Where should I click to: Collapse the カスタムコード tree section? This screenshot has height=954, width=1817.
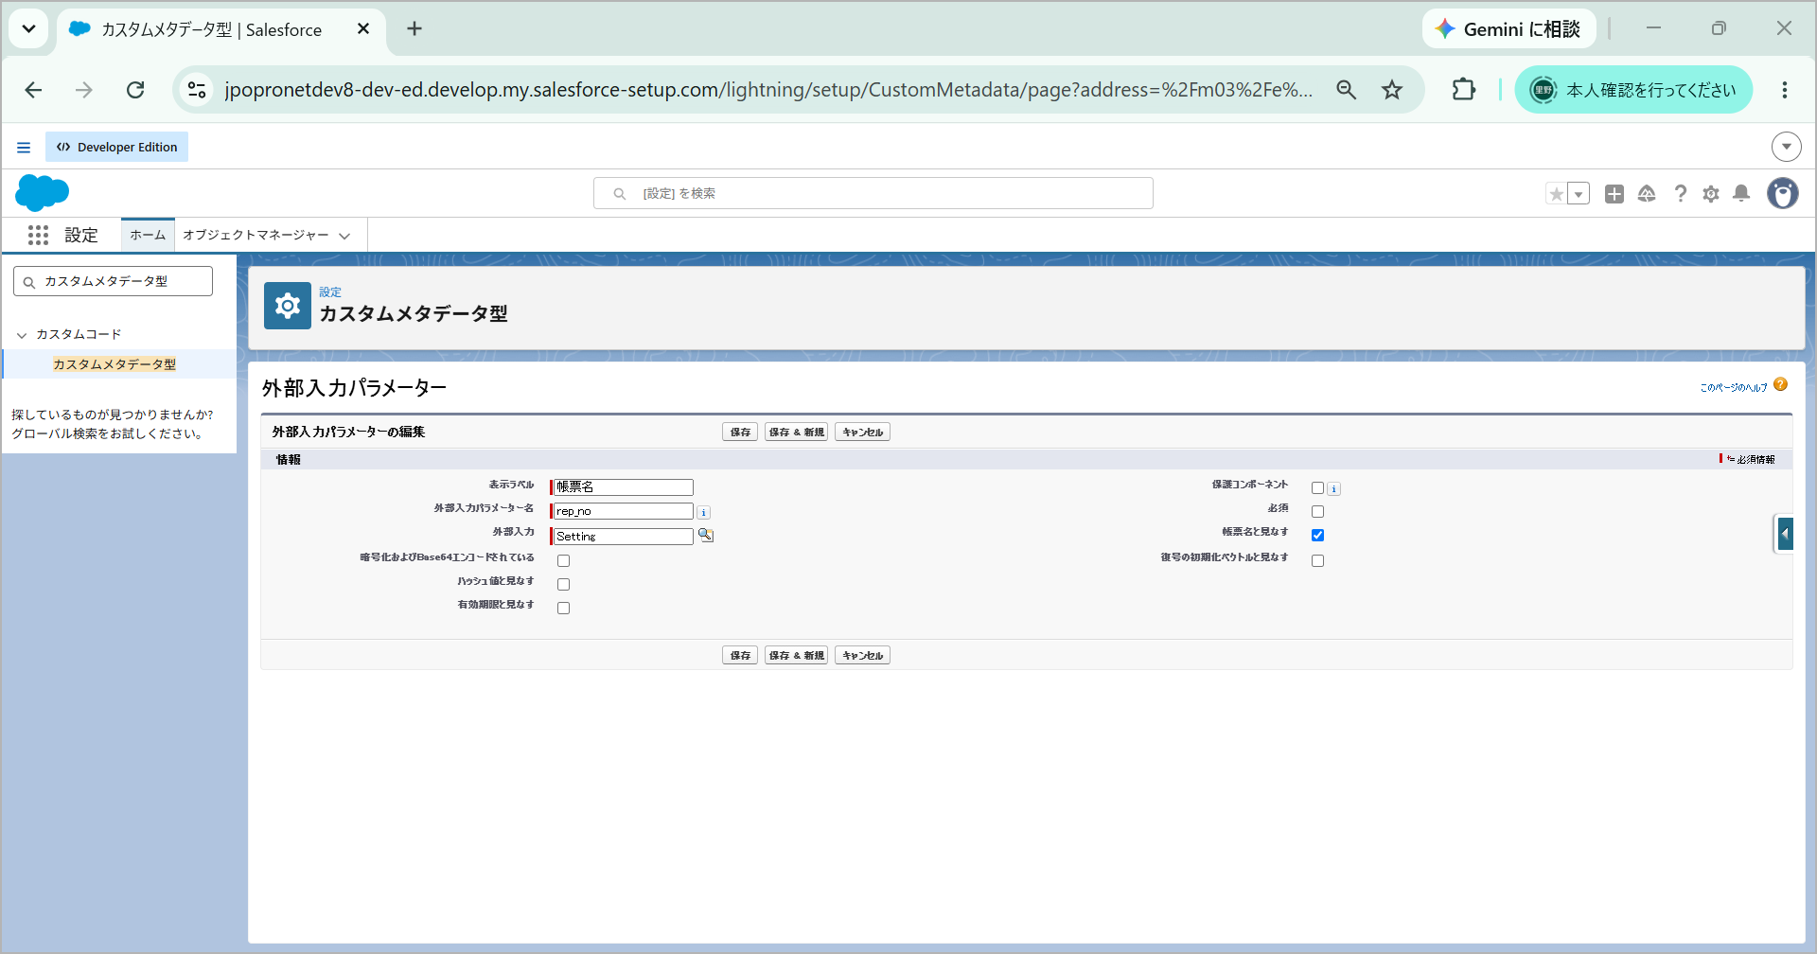coord(22,335)
